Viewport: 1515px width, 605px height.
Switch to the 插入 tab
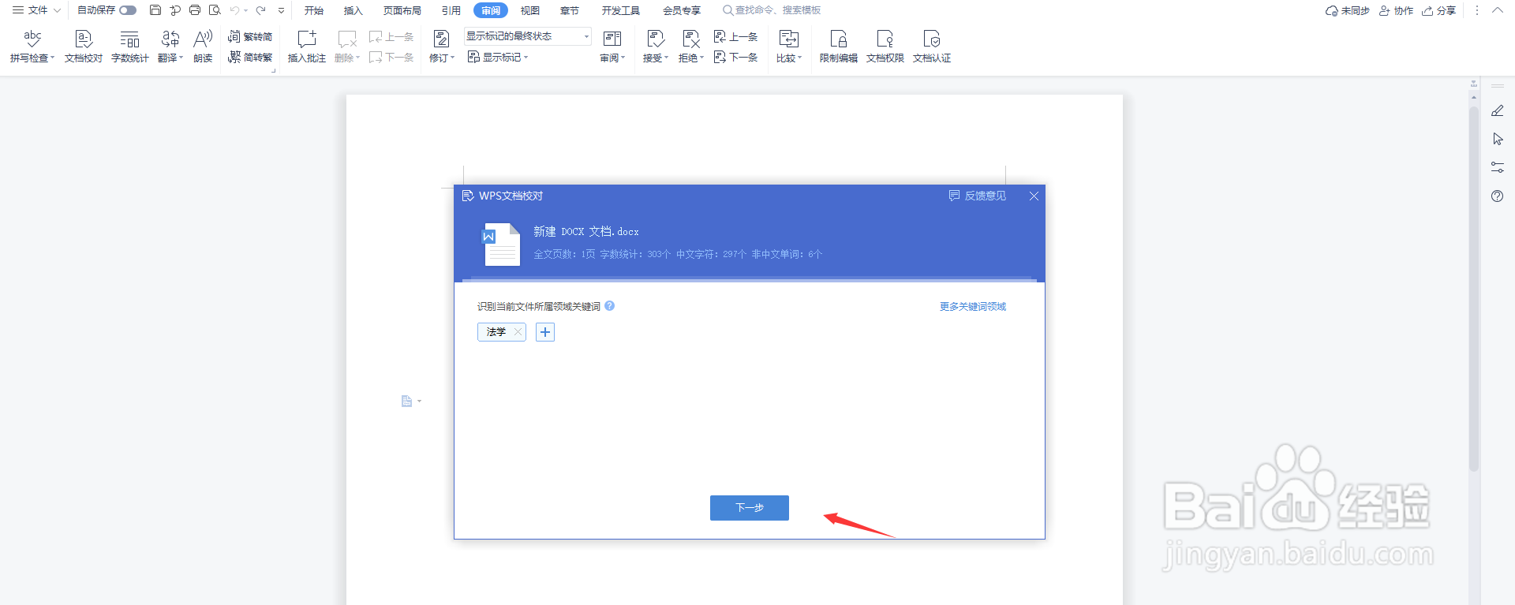tap(353, 10)
